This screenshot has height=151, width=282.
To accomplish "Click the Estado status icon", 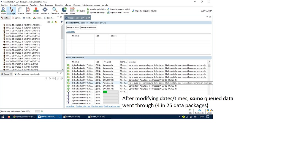I will click(210, 111).
